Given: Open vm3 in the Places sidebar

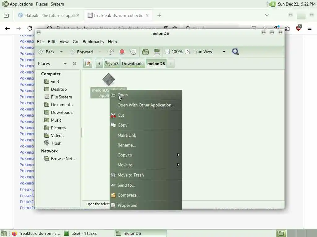Looking at the screenshot, I should click(x=55, y=81).
